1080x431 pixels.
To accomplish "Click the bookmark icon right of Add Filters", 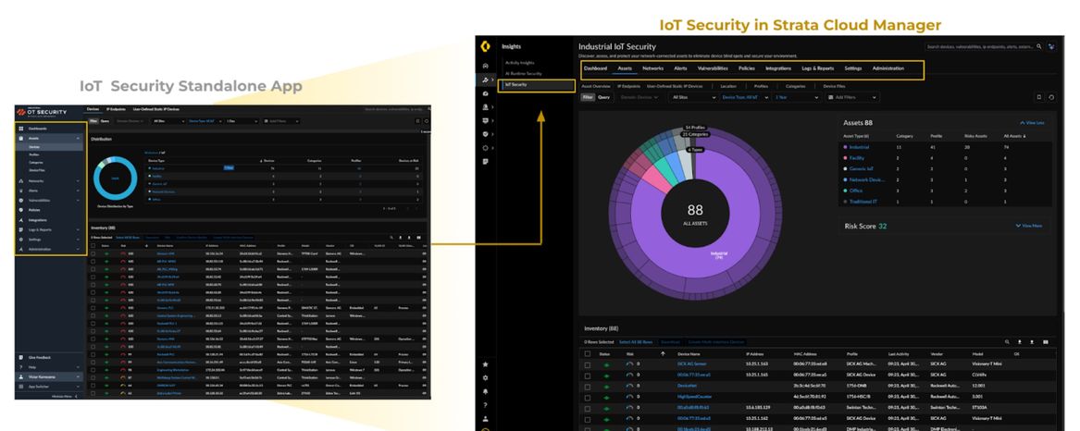I will [1039, 98].
